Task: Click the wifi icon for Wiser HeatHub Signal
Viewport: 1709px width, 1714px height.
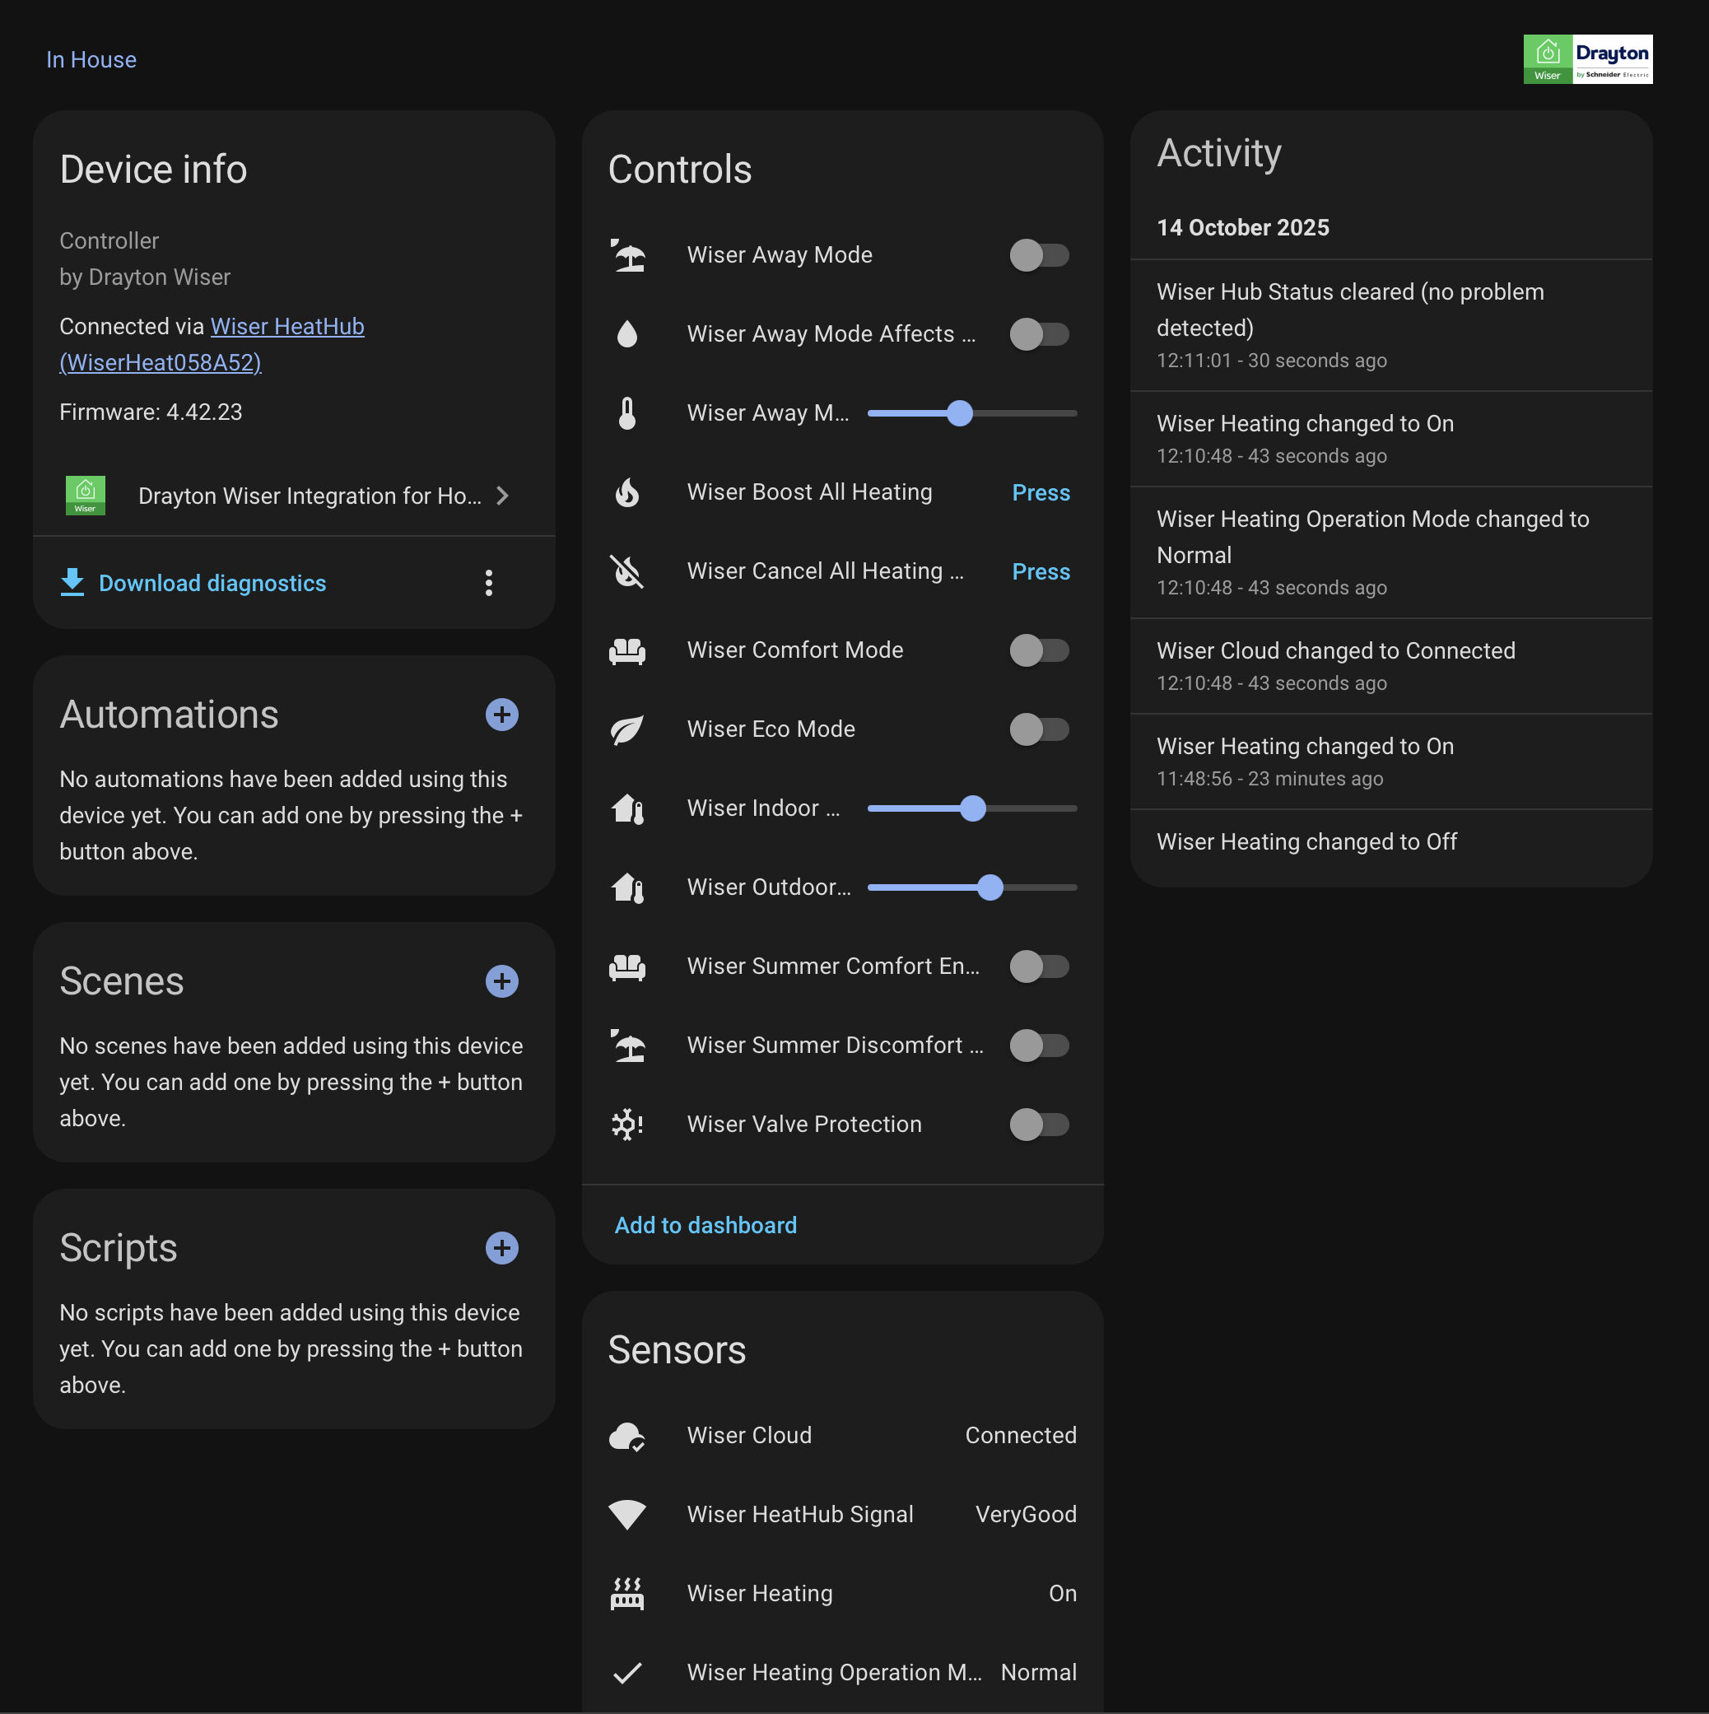Action: coord(627,1515)
